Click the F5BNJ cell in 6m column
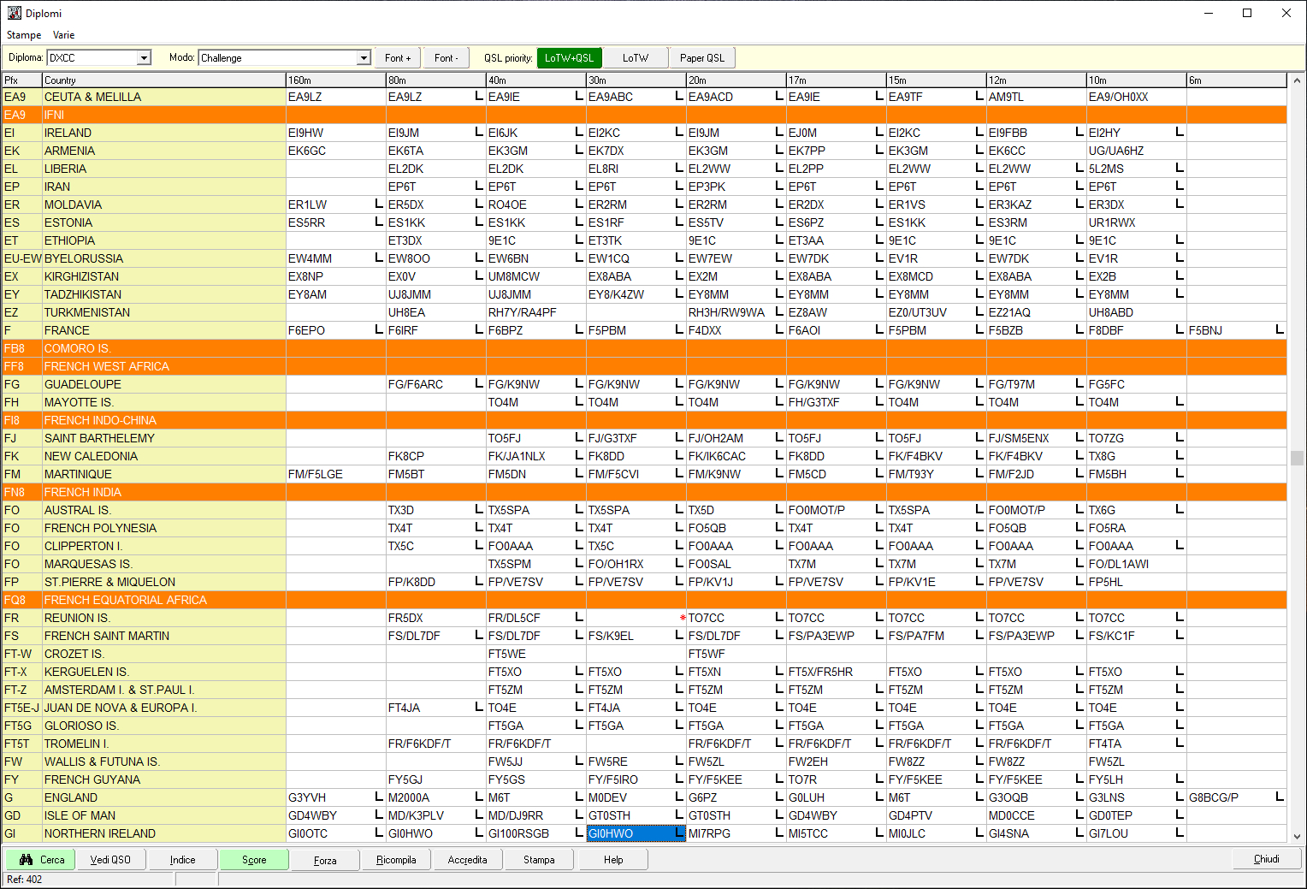 (x=1236, y=330)
